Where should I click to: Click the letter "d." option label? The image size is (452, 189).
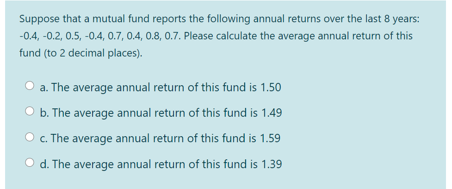point(44,164)
